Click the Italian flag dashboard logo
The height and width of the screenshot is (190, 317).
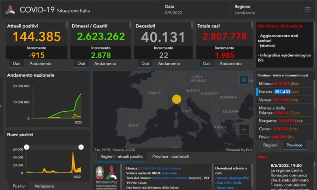[x=10, y=10]
